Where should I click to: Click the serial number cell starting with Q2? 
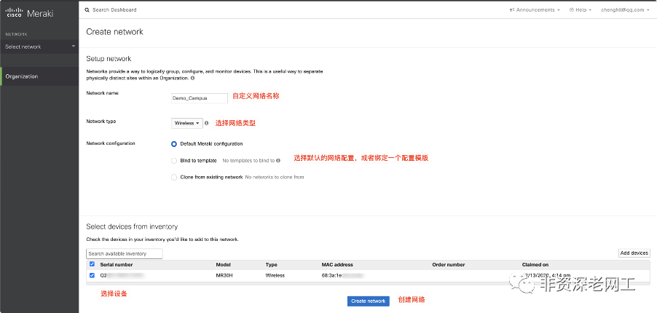click(x=122, y=276)
